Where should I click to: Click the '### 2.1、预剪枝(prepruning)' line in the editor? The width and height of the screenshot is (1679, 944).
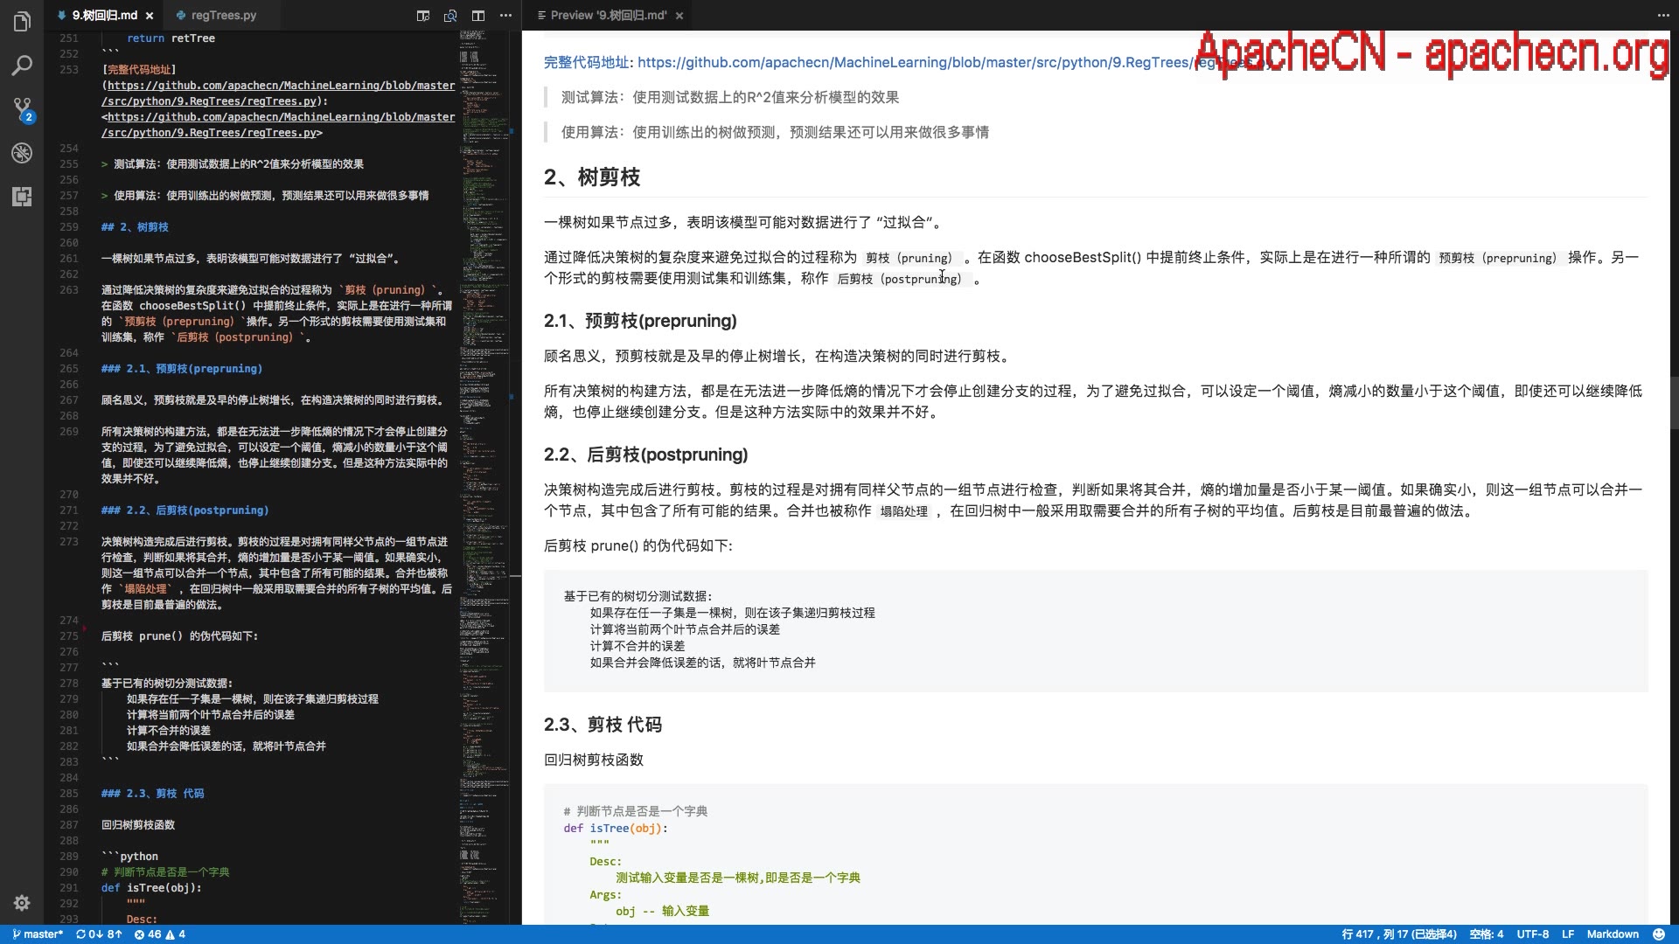tap(181, 369)
